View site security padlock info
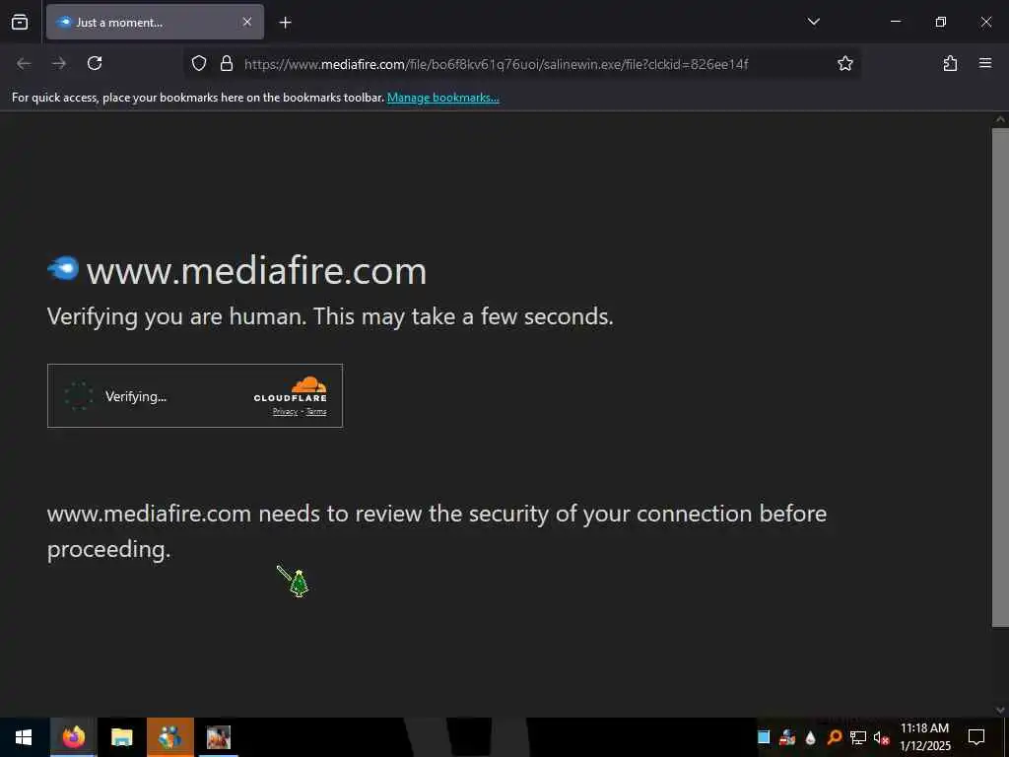 click(x=227, y=64)
